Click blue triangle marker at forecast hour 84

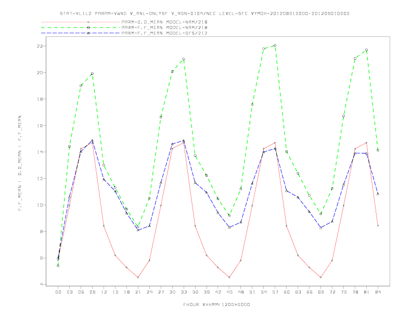click(x=378, y=194)
